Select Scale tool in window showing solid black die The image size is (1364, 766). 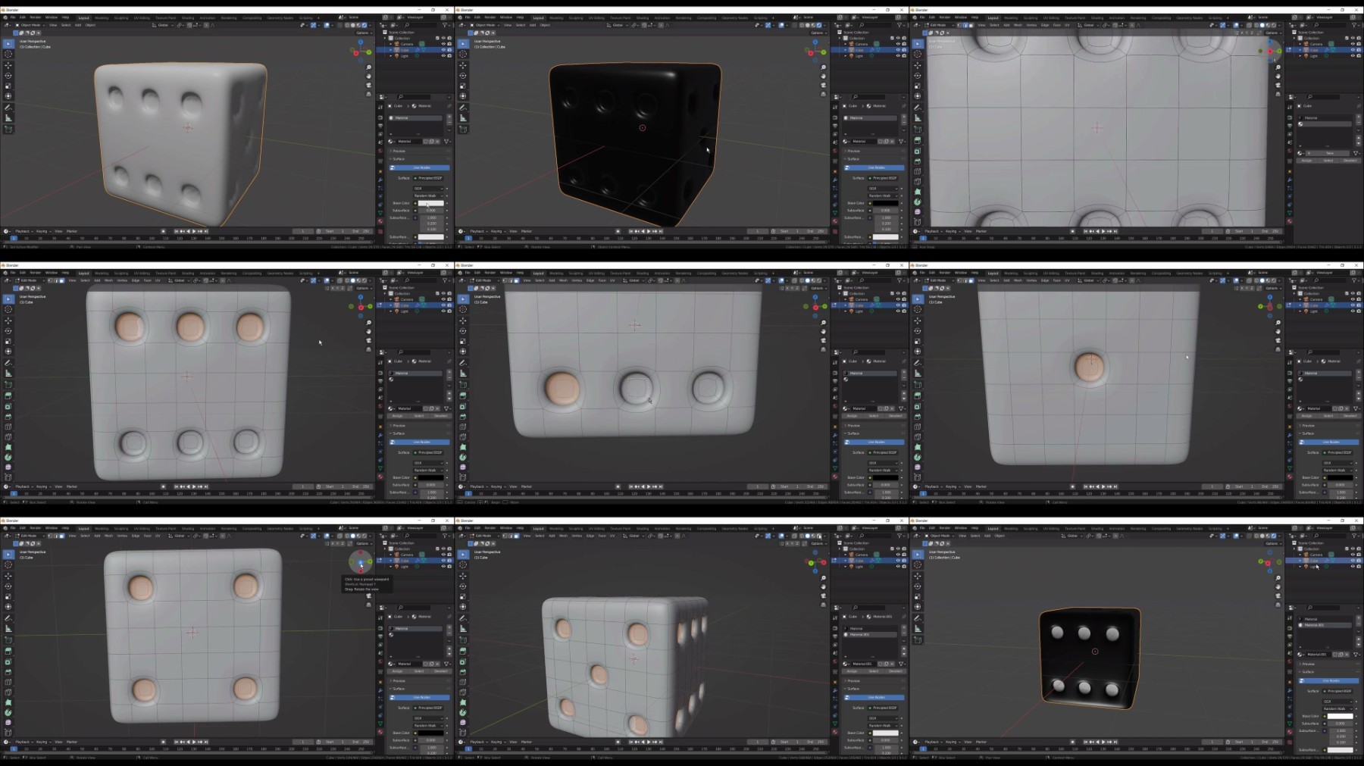(463, 86)
